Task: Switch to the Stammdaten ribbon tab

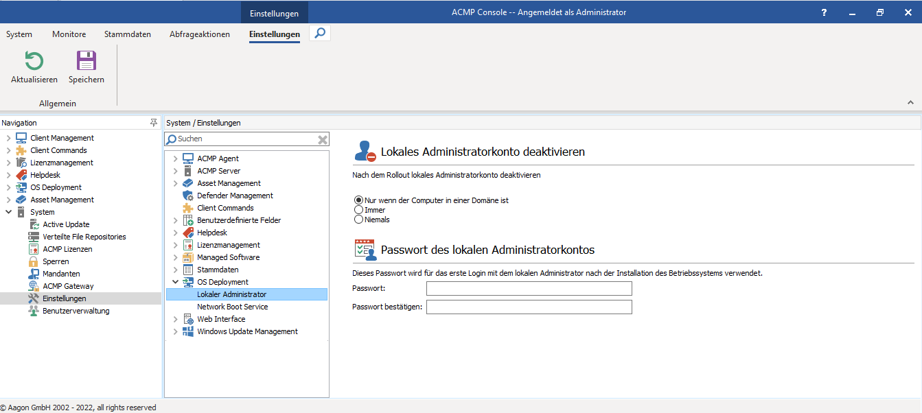Action: point(127,34)
